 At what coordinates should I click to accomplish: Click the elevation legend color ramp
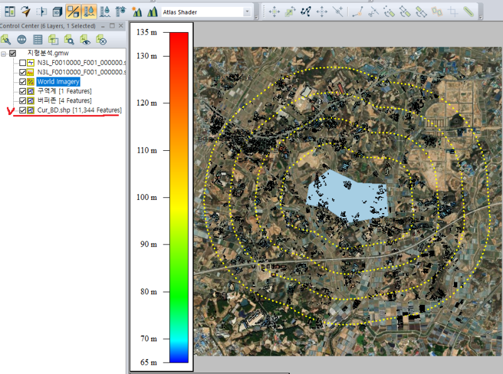179,197
